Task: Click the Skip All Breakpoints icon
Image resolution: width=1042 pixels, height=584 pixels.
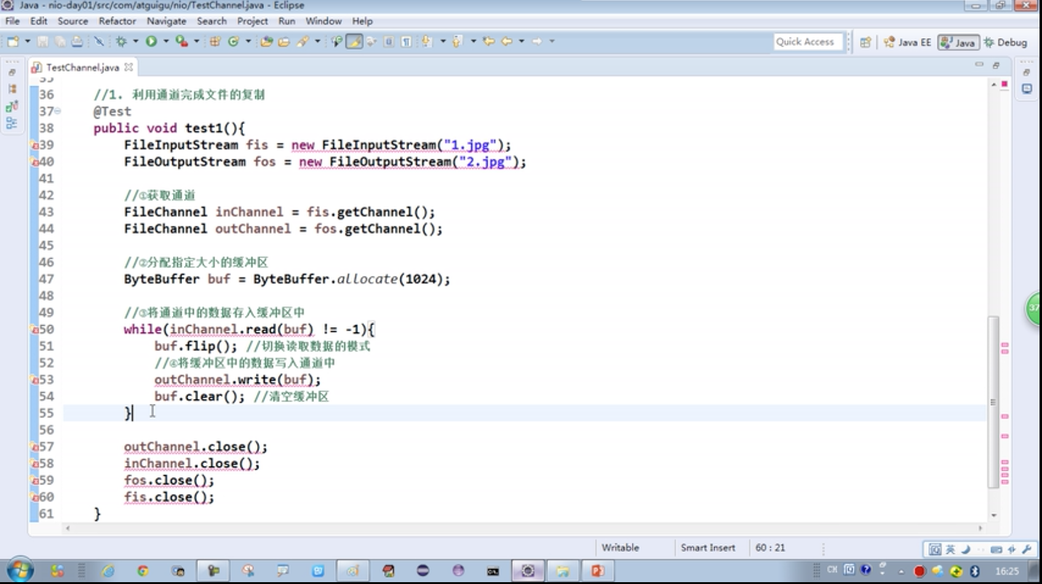Action: point(98,41)
